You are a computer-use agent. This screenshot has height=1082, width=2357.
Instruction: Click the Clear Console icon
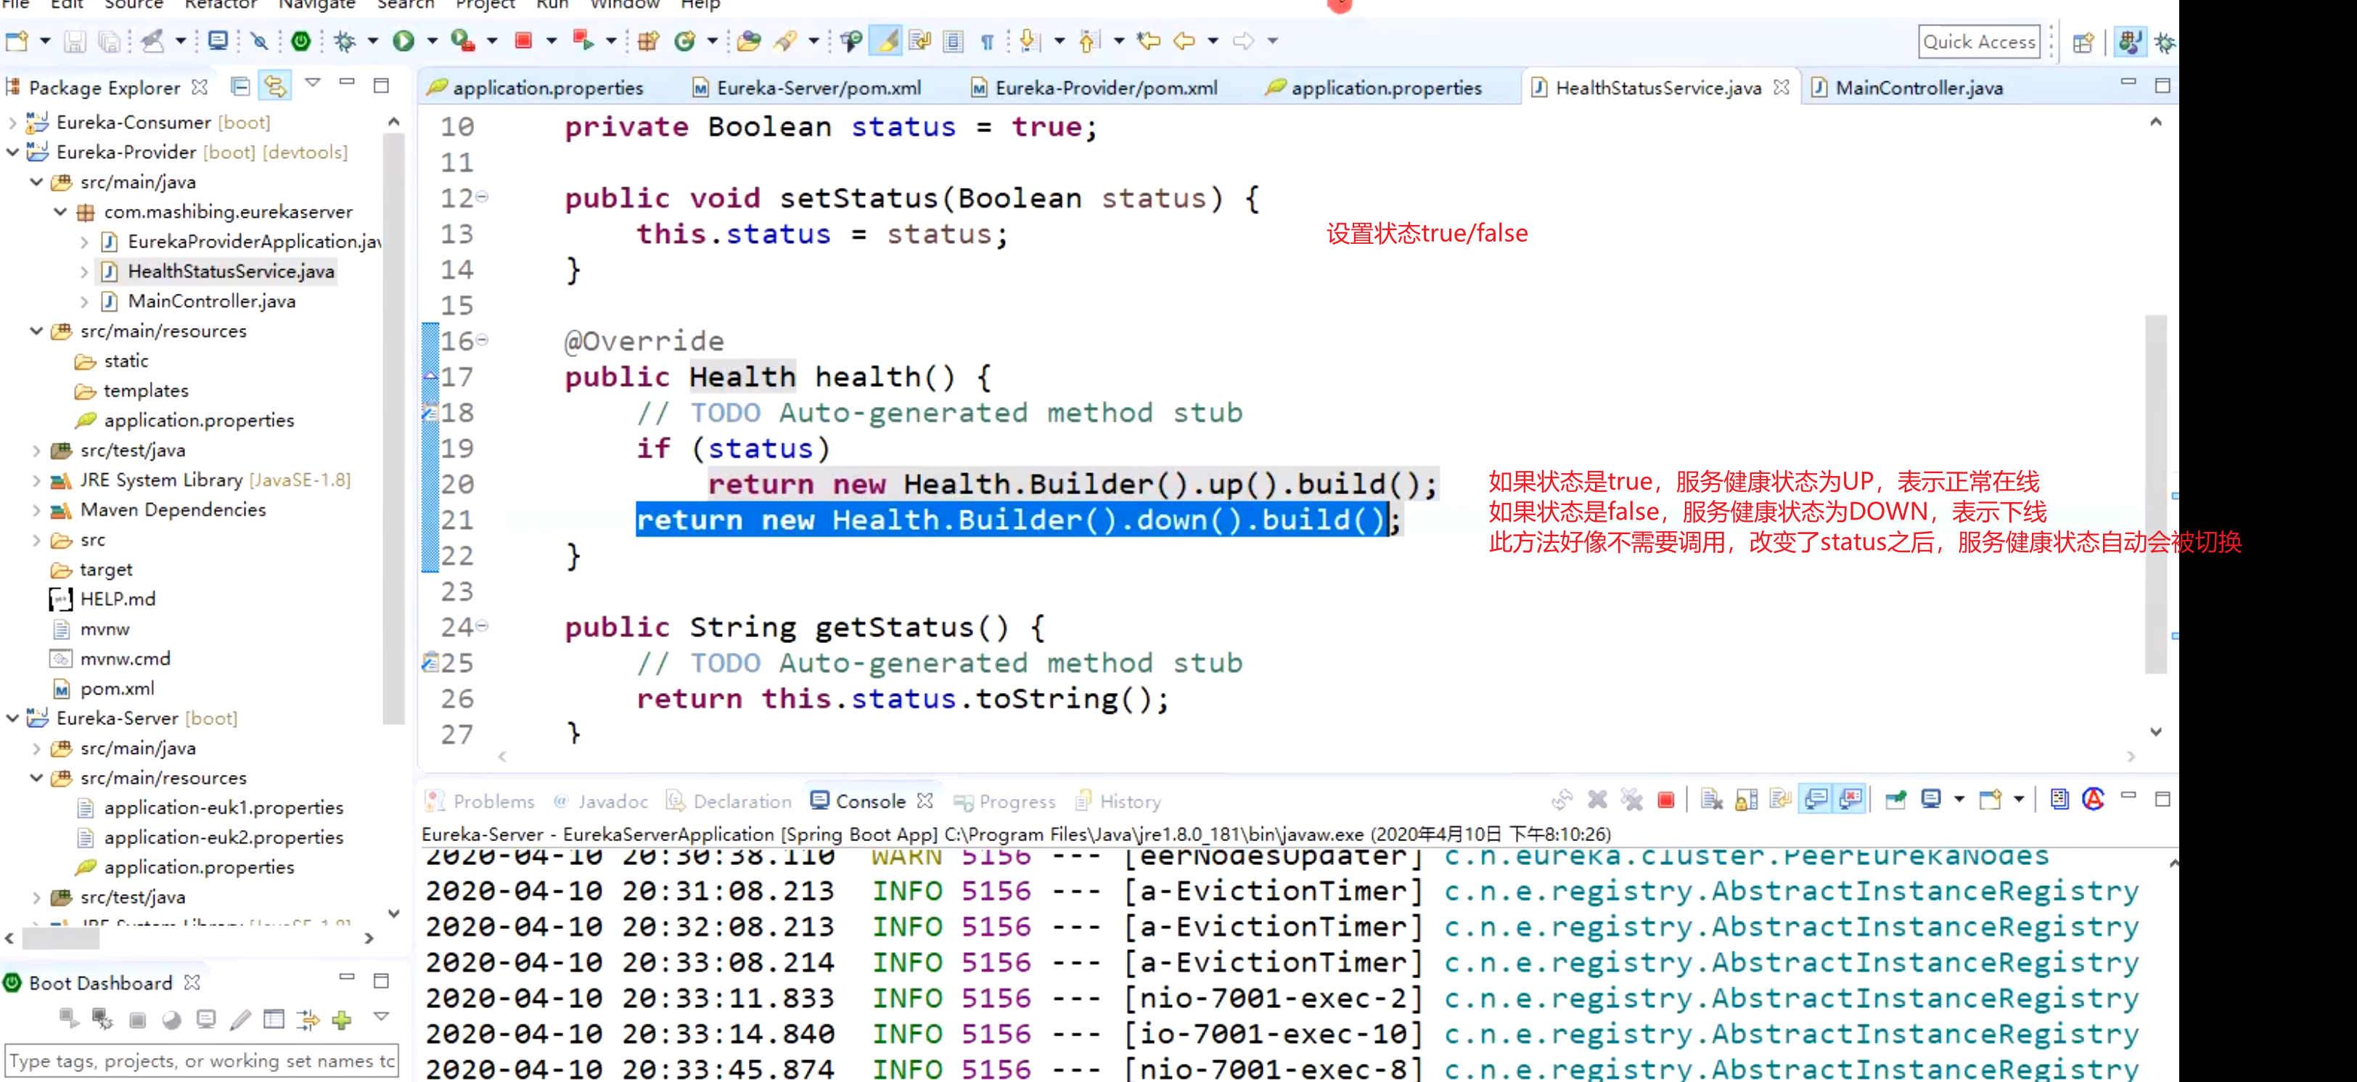point(1712,800)
